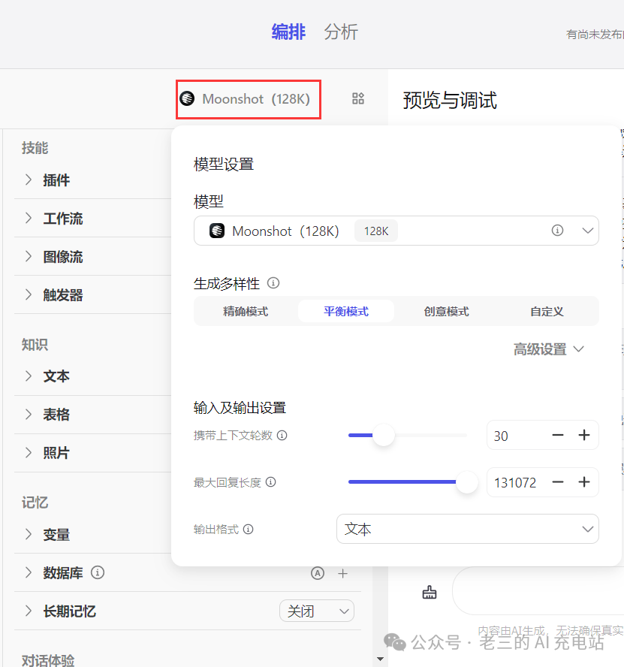The width and height of the screenshot is (624, 667).
Task: Click the Moonshot logo in model dropdown
Action: [217, 231]
